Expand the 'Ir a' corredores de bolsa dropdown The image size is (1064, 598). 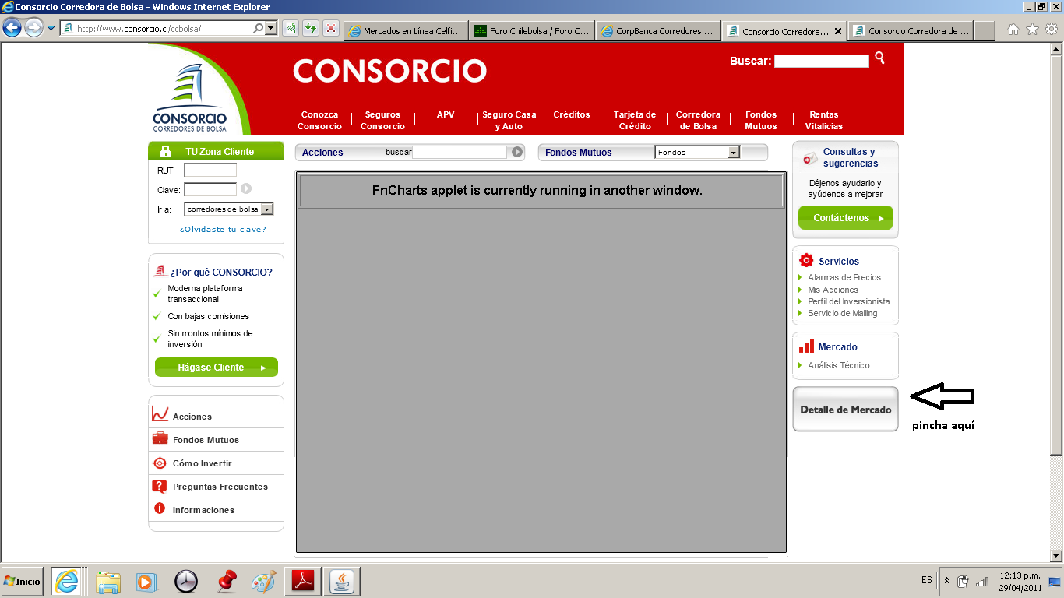click(x=267, y=209)
